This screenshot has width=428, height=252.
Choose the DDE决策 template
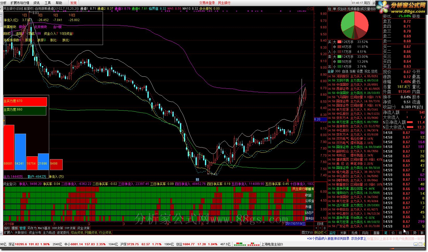58,228
